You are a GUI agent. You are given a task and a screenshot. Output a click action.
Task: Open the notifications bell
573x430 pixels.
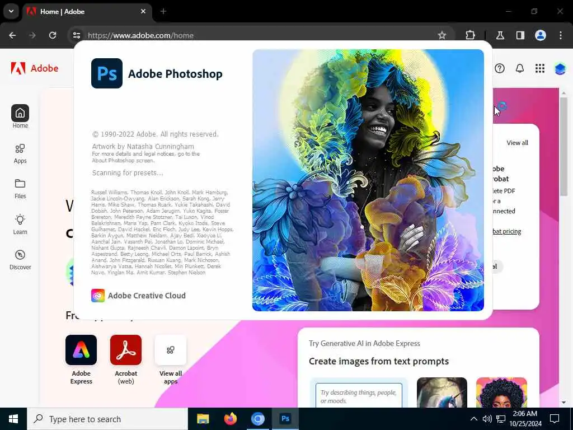520,68
